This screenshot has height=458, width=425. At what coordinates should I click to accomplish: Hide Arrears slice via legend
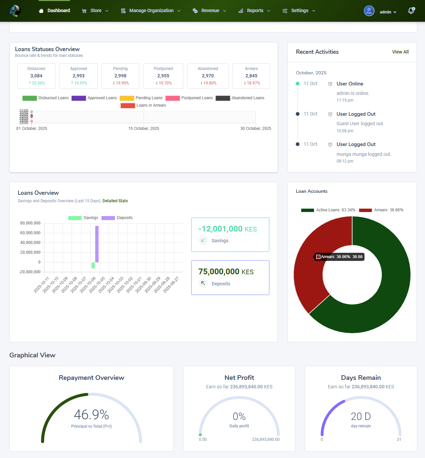coord(381,210)
